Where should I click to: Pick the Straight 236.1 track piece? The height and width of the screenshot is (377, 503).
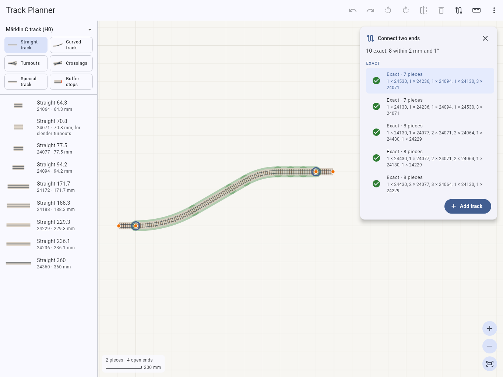coord(49,244)
